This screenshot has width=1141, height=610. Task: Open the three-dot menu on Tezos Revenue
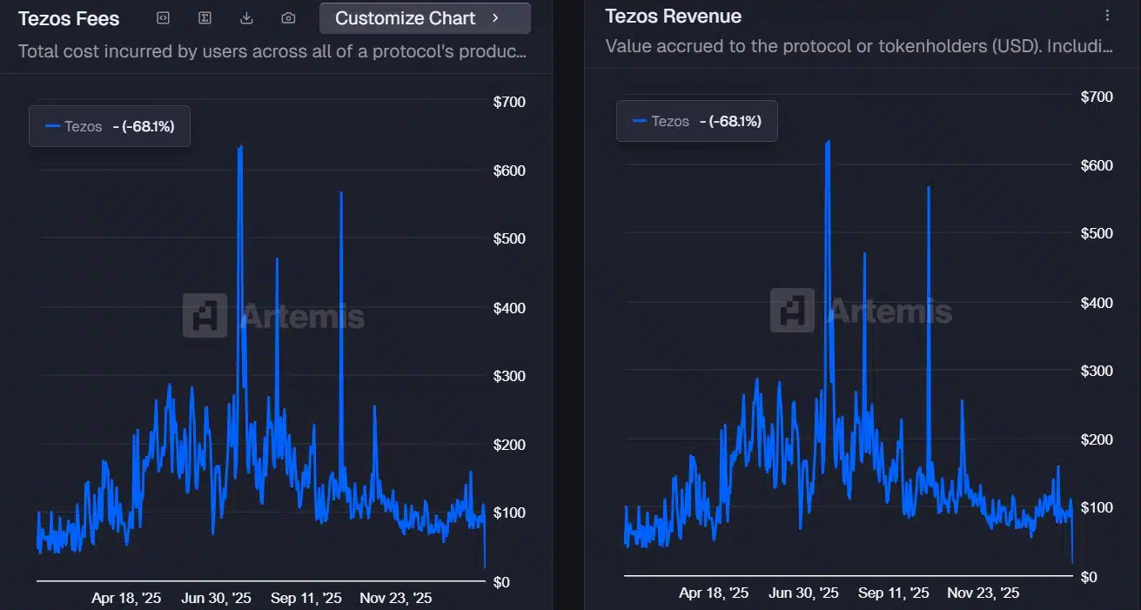point(1107,16)
